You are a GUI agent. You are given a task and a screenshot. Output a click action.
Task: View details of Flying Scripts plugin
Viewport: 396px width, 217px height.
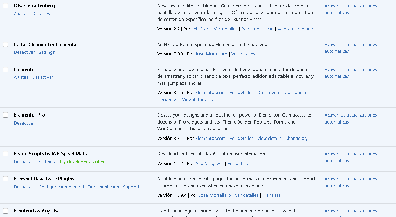(x=239, y=164)
